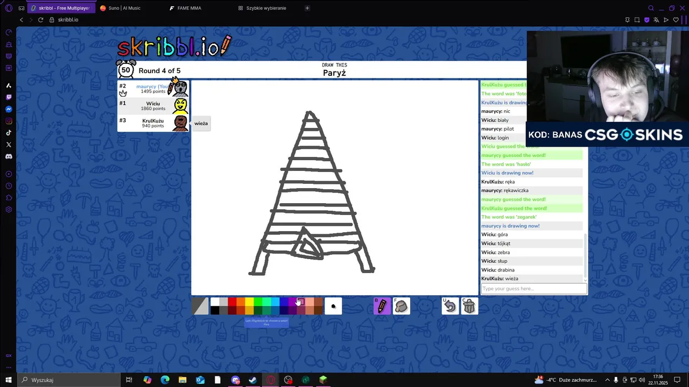The image size is (689, 387).
Task: Open browser history clock in sidebar
Action: [9, 186]
